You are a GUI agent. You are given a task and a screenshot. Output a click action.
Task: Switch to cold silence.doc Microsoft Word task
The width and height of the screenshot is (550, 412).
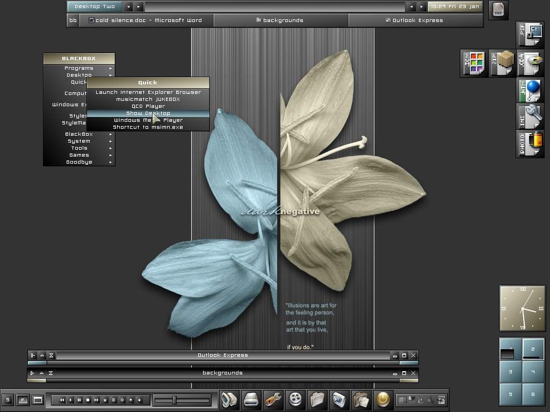(146, 20)
